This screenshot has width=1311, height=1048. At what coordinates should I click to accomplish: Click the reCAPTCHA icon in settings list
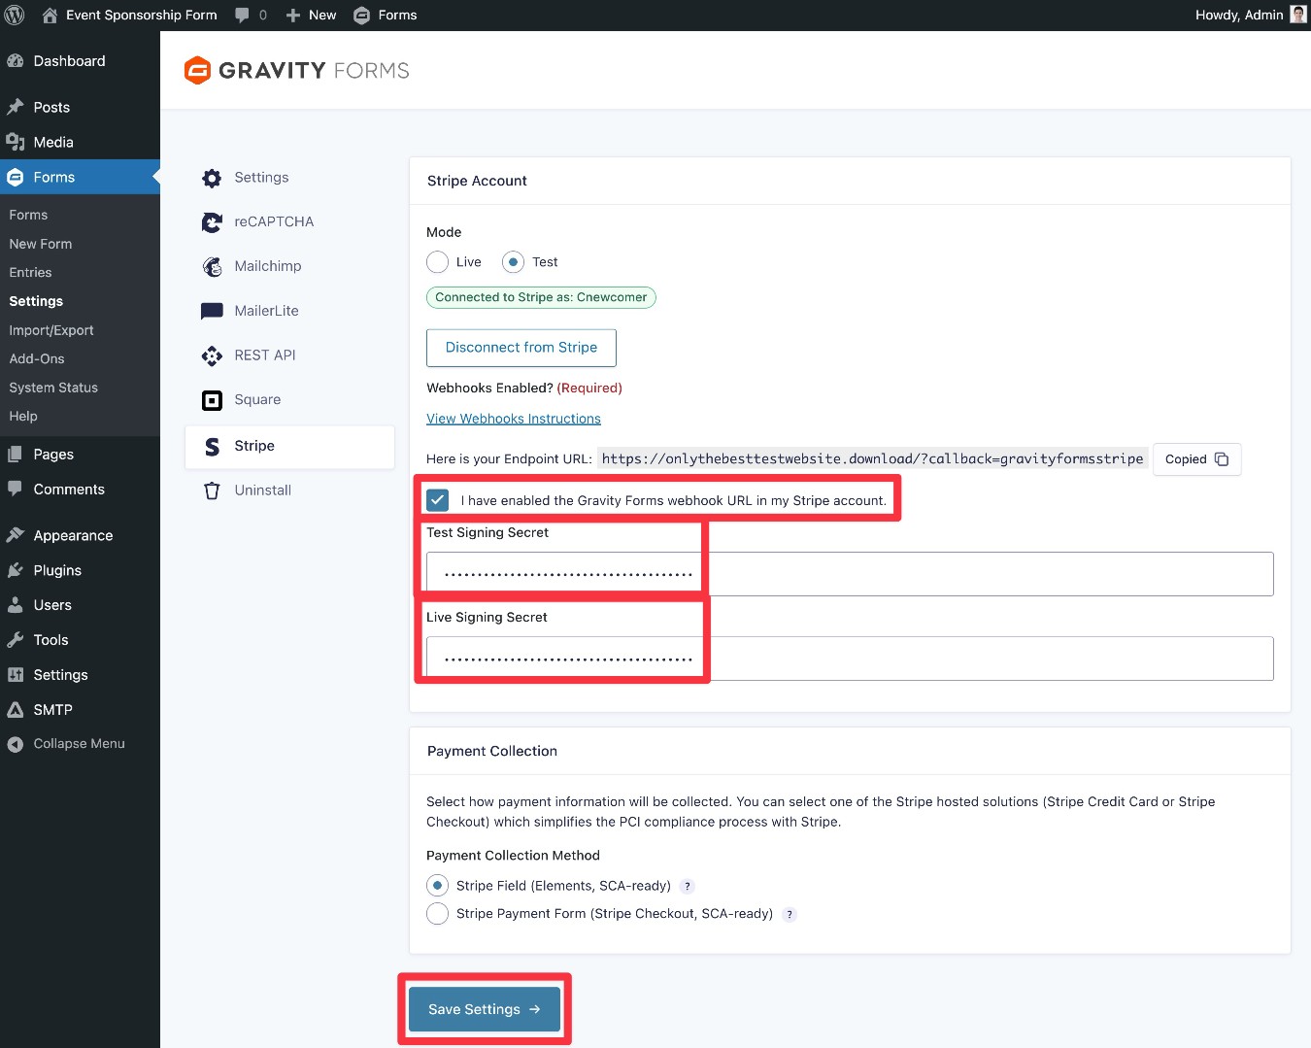click(x=212, y=222)
